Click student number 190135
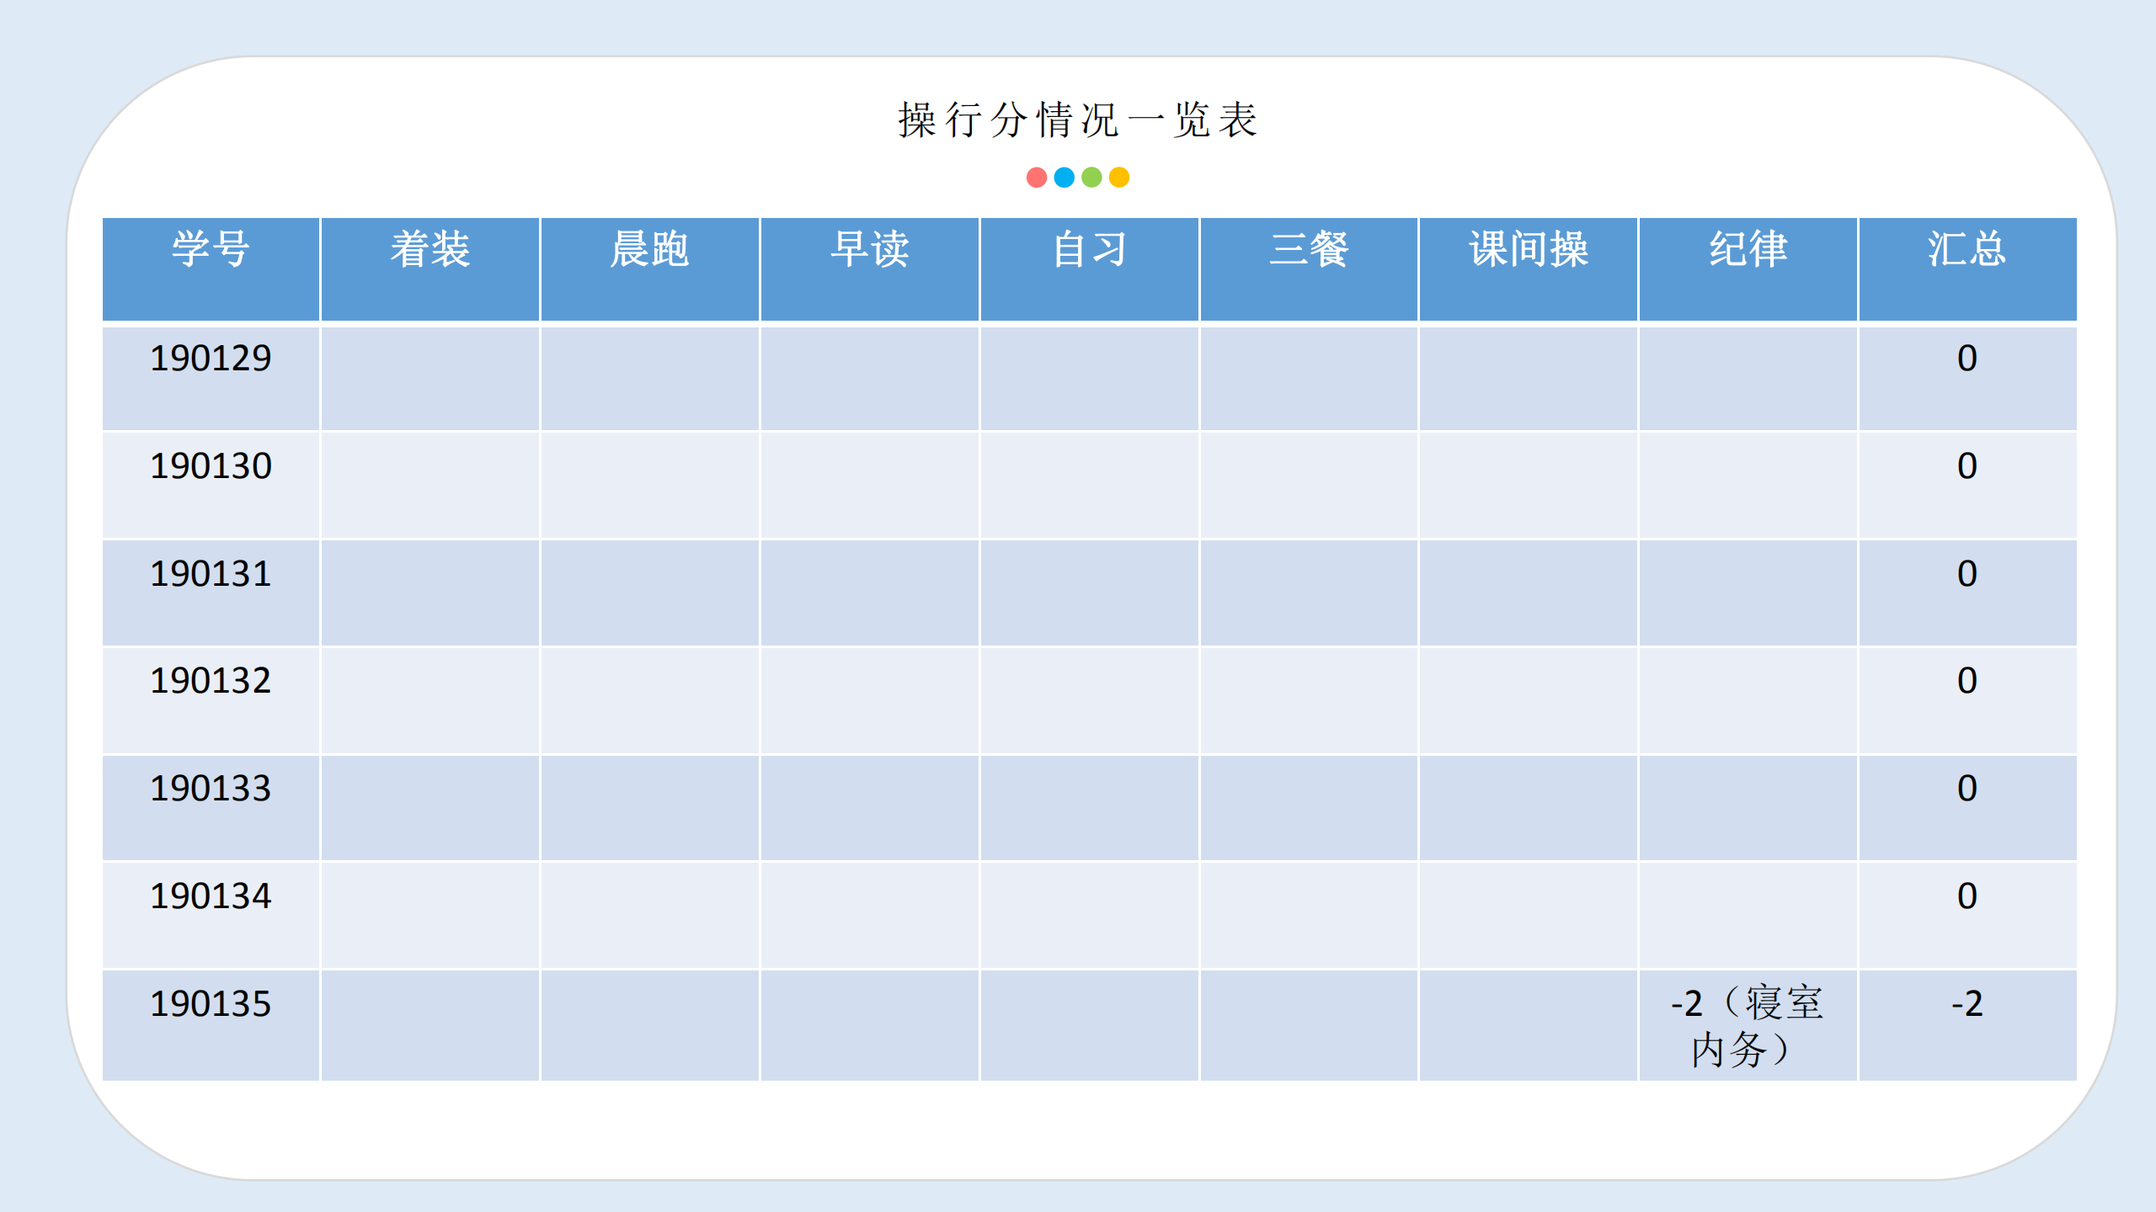Viewport: 2156px width, 1212px height. click(211, 1004)
